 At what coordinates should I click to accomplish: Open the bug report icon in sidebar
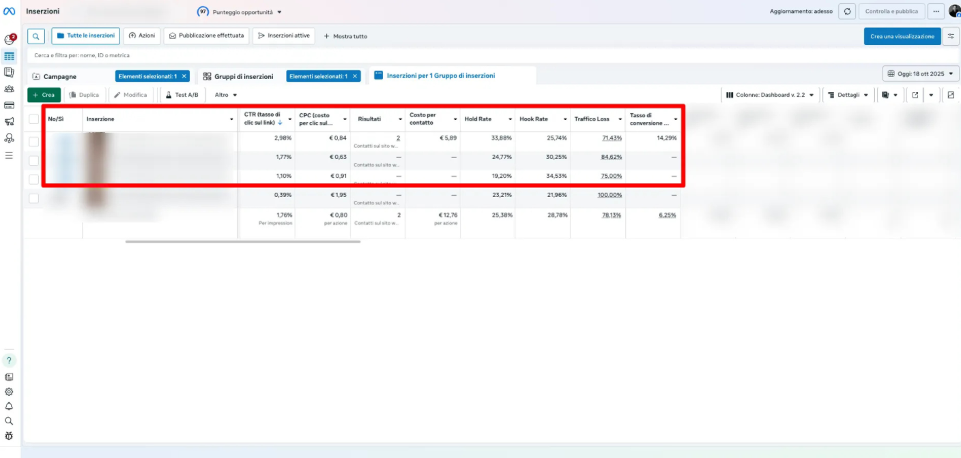pyautogui.click(x=9, y=436)
